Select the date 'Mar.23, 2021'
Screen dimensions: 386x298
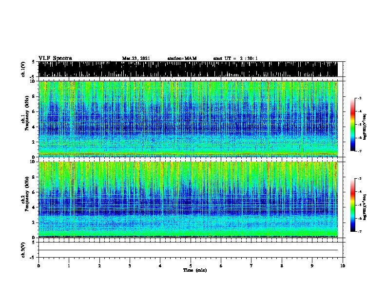point(136,58)
